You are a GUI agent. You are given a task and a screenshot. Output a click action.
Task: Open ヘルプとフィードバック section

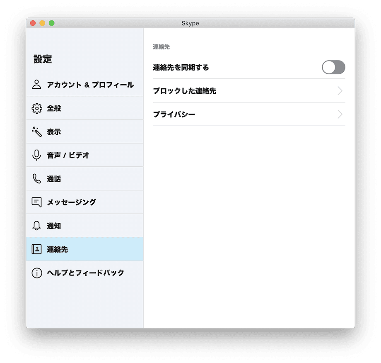coord(85,273)
